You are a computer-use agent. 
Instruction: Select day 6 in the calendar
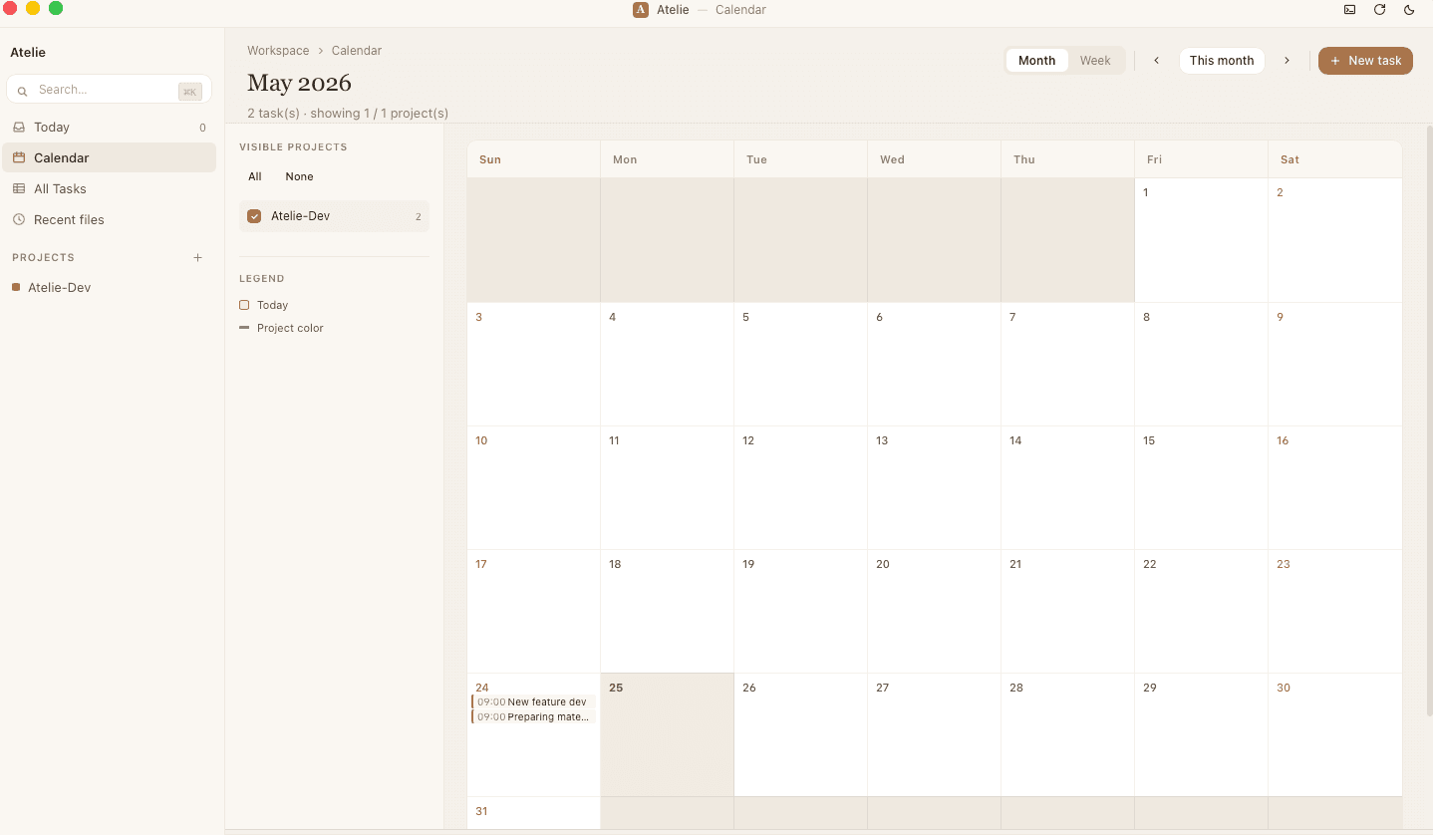pyautogui.click(x=934, y=364)
